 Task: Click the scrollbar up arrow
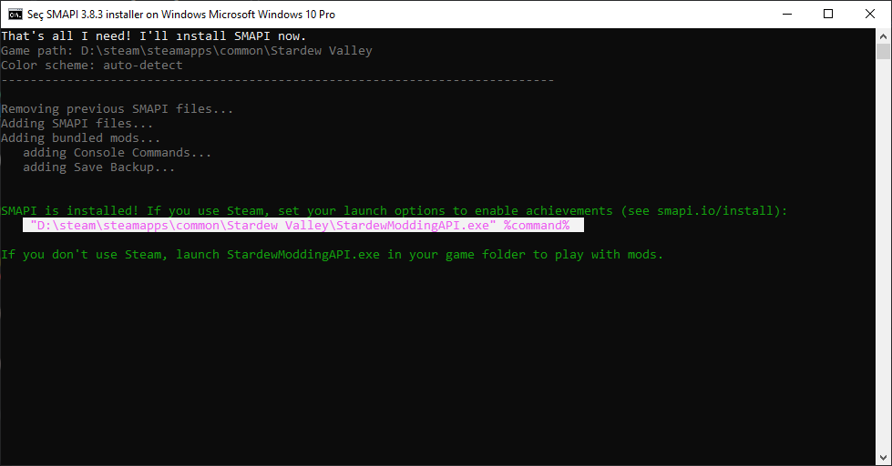(x=883, y=36)
